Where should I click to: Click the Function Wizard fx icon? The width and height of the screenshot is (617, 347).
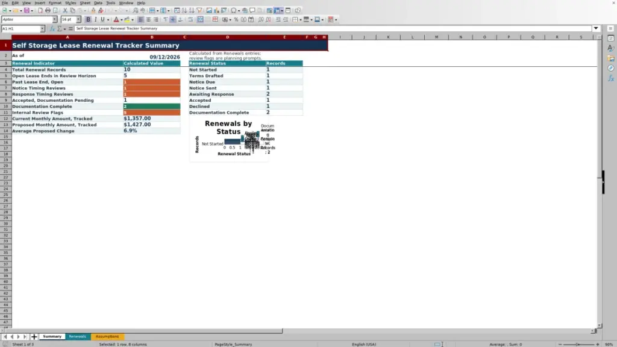(52, 29)
